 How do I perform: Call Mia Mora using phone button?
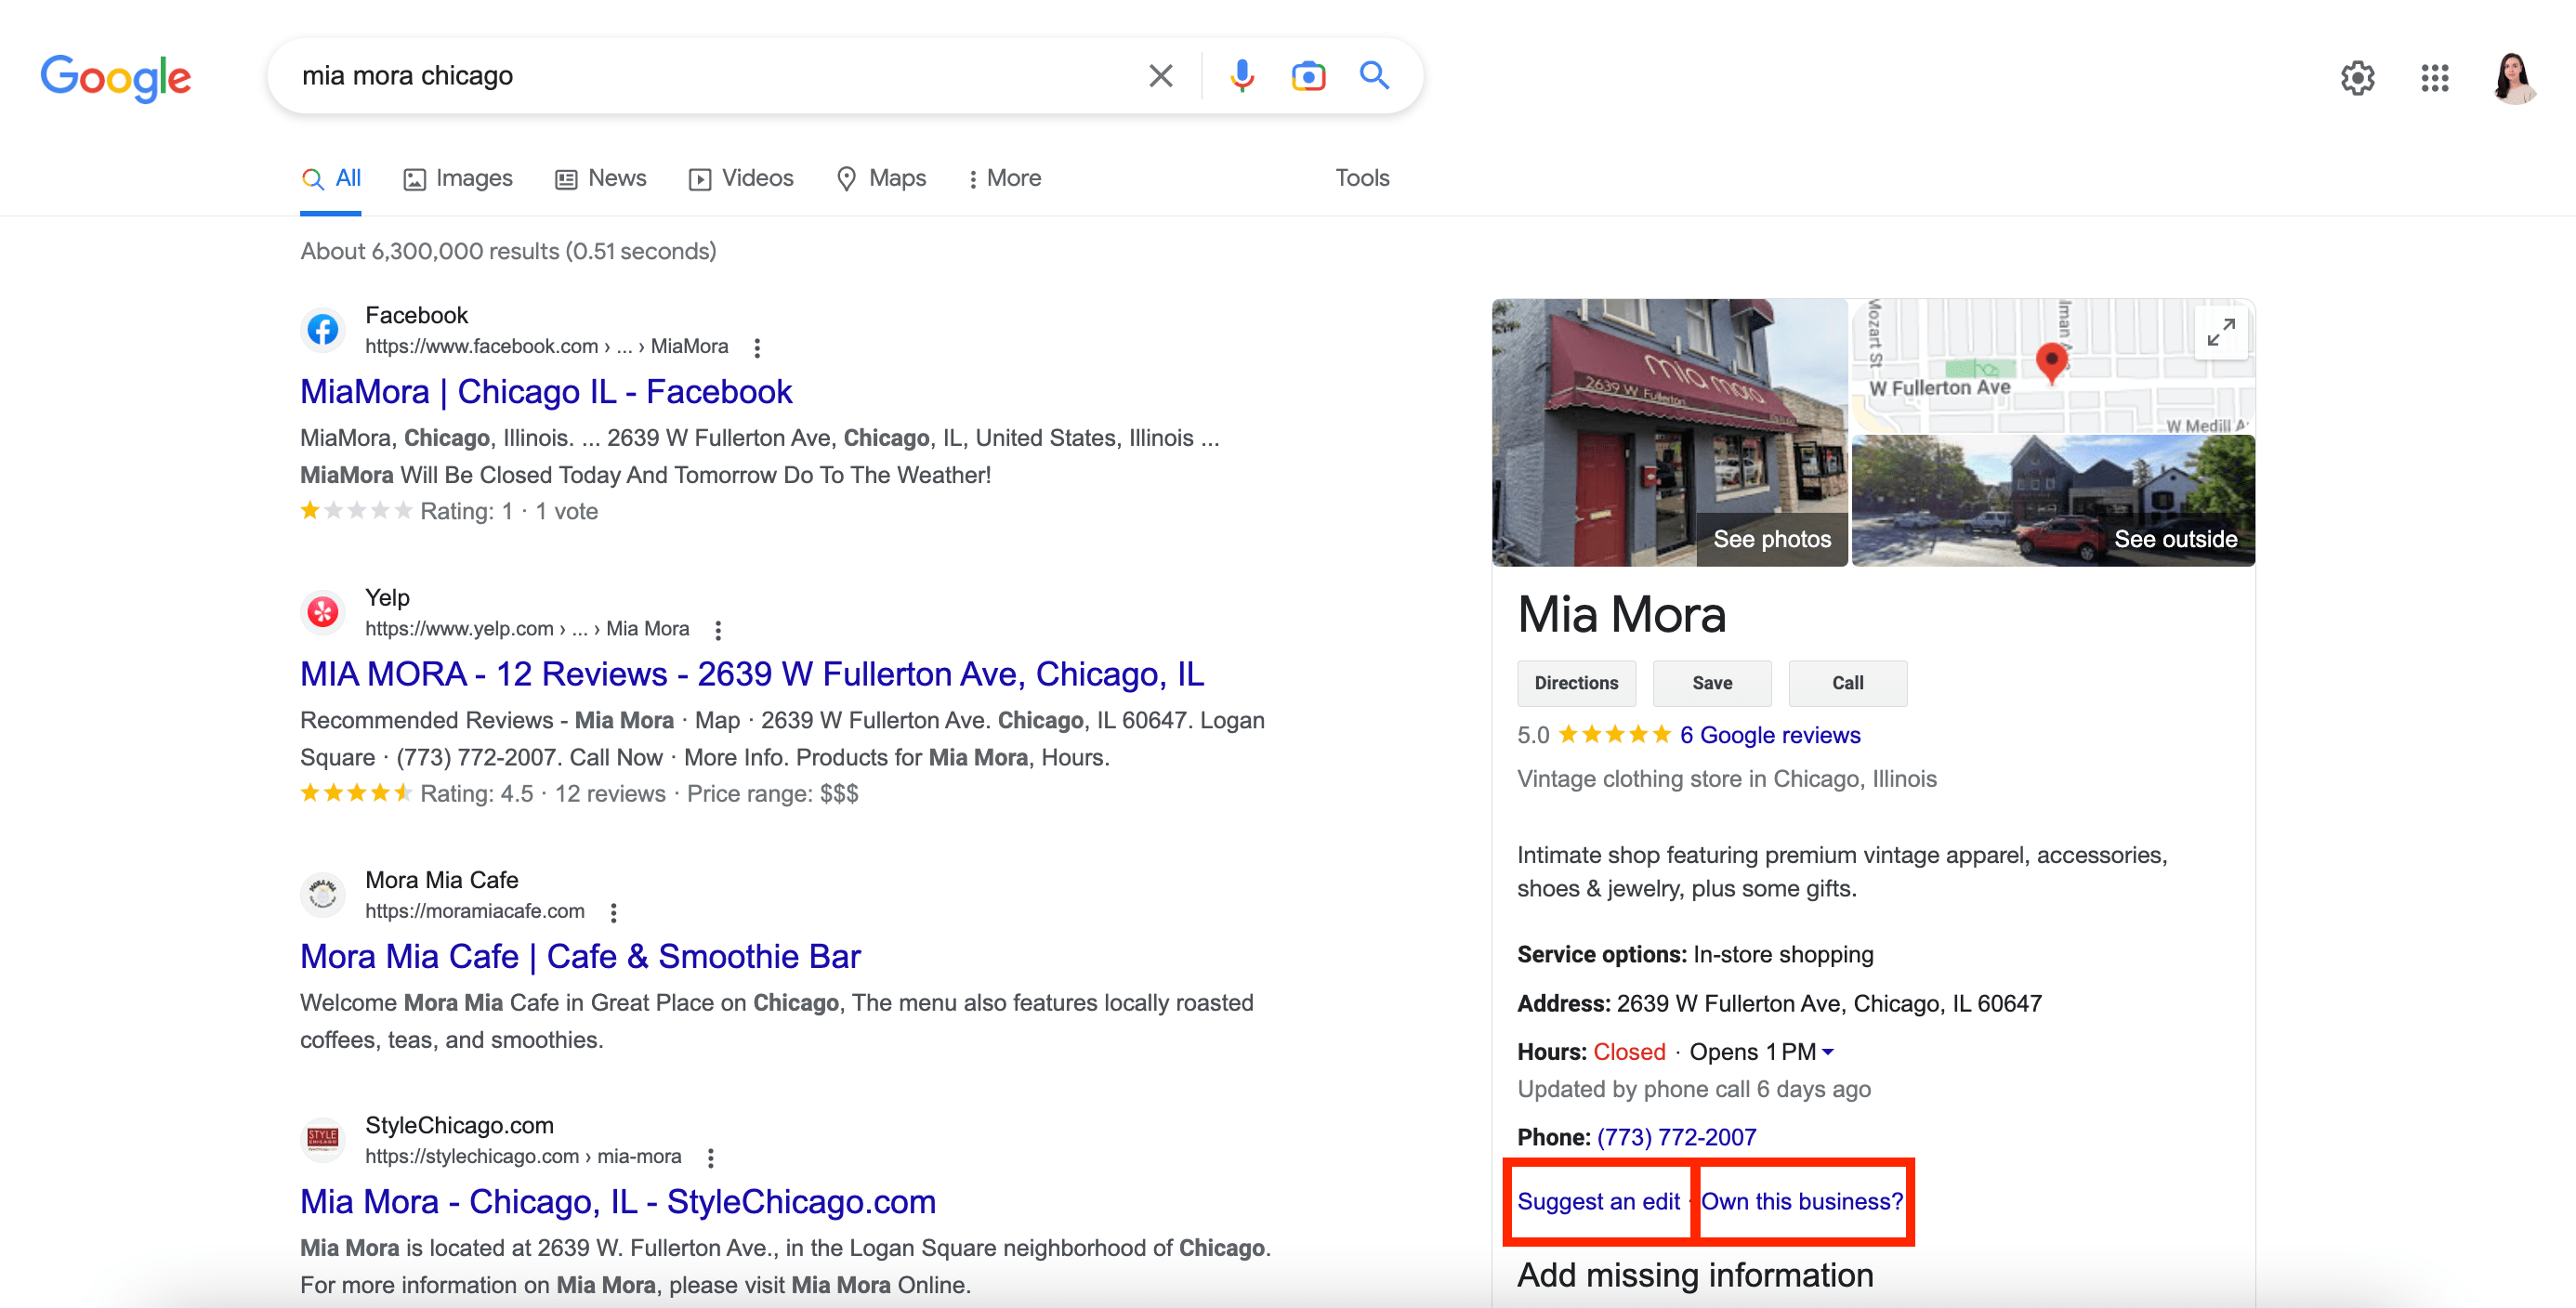click(x=1847, y=683)
